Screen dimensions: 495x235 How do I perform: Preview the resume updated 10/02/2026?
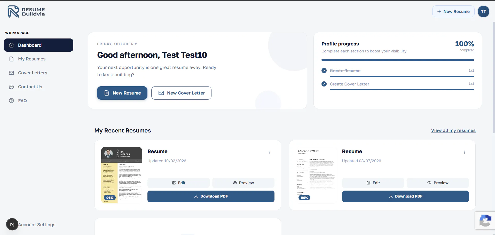(x=243, y=183)
